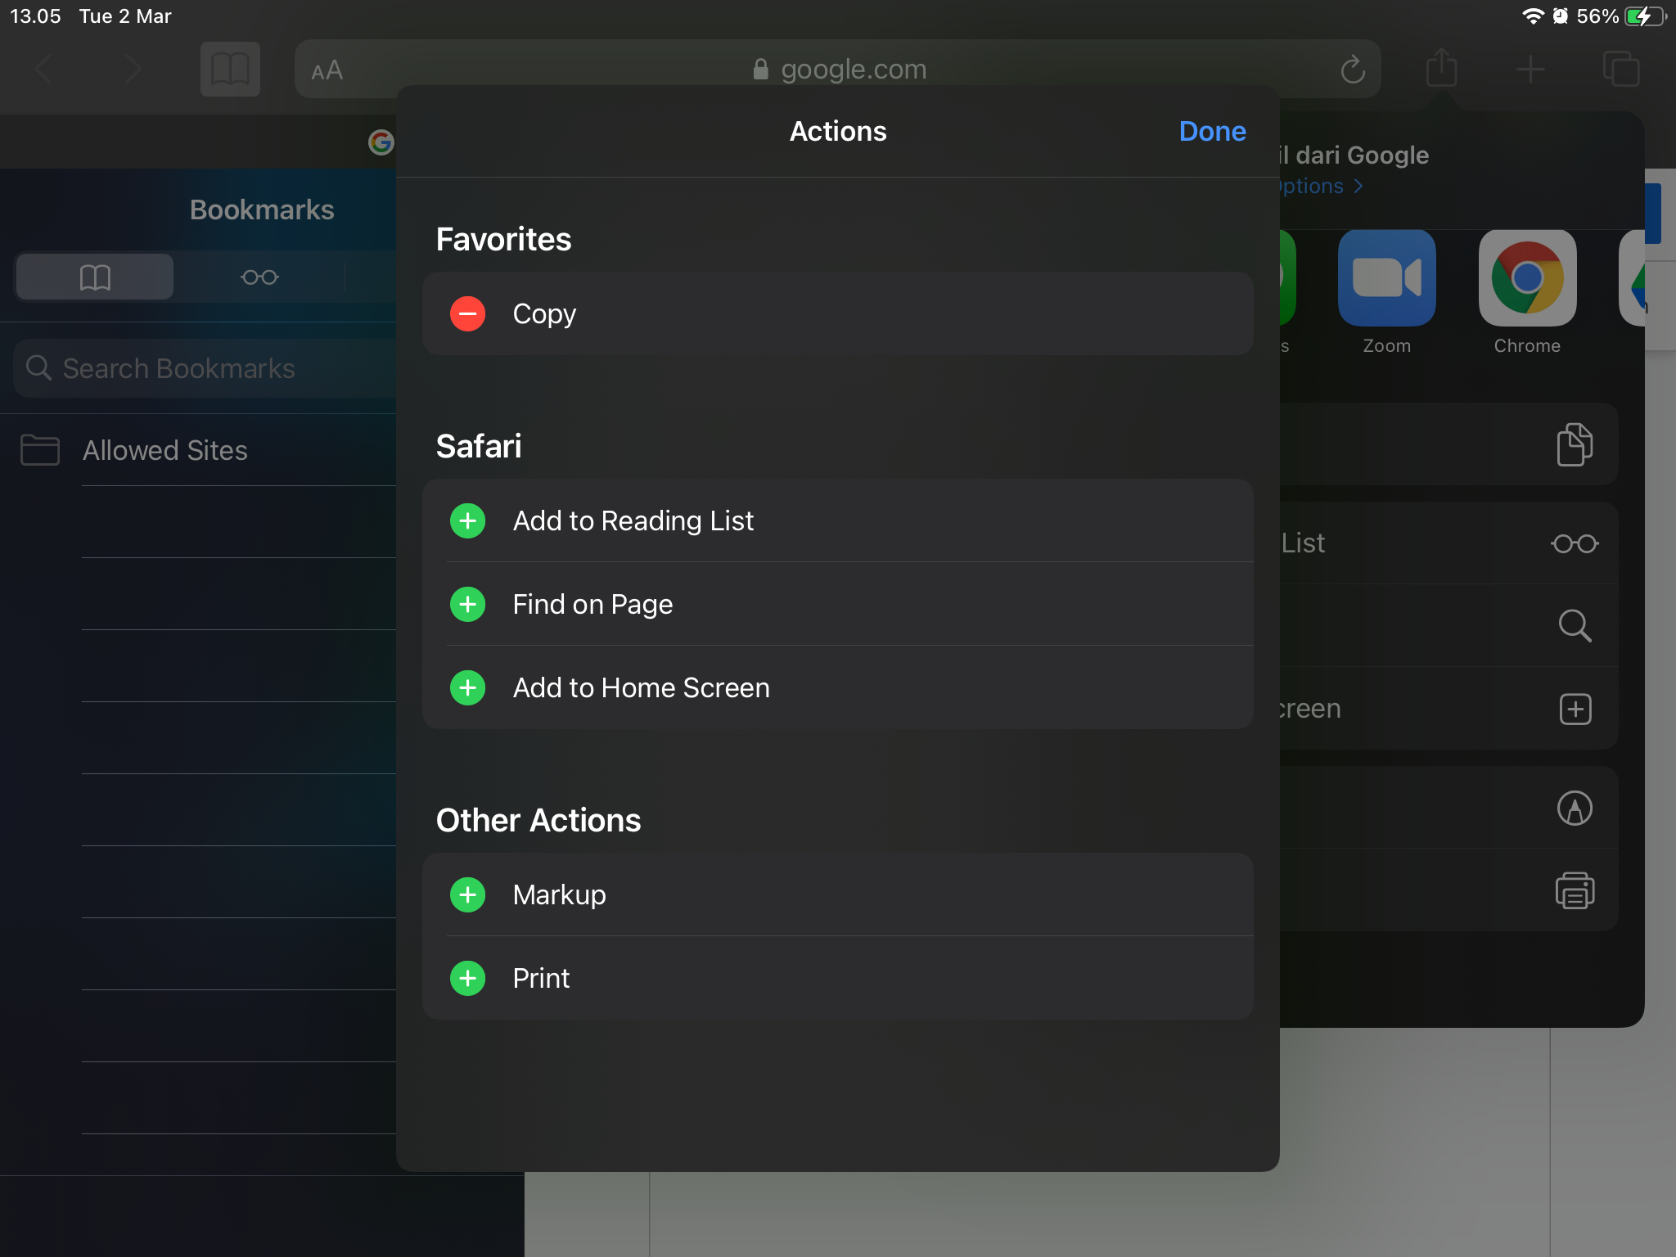The image size is (1676, 1257).
Task: Switch to the Reading List tab
Action: 260,277
